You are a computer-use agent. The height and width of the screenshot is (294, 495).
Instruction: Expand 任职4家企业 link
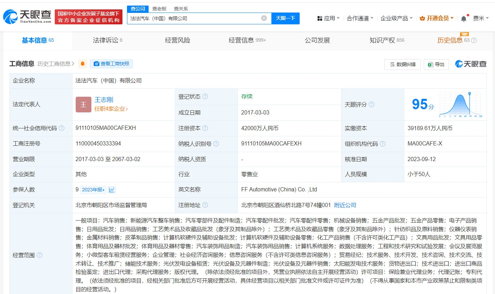click(x=111, y=109)
